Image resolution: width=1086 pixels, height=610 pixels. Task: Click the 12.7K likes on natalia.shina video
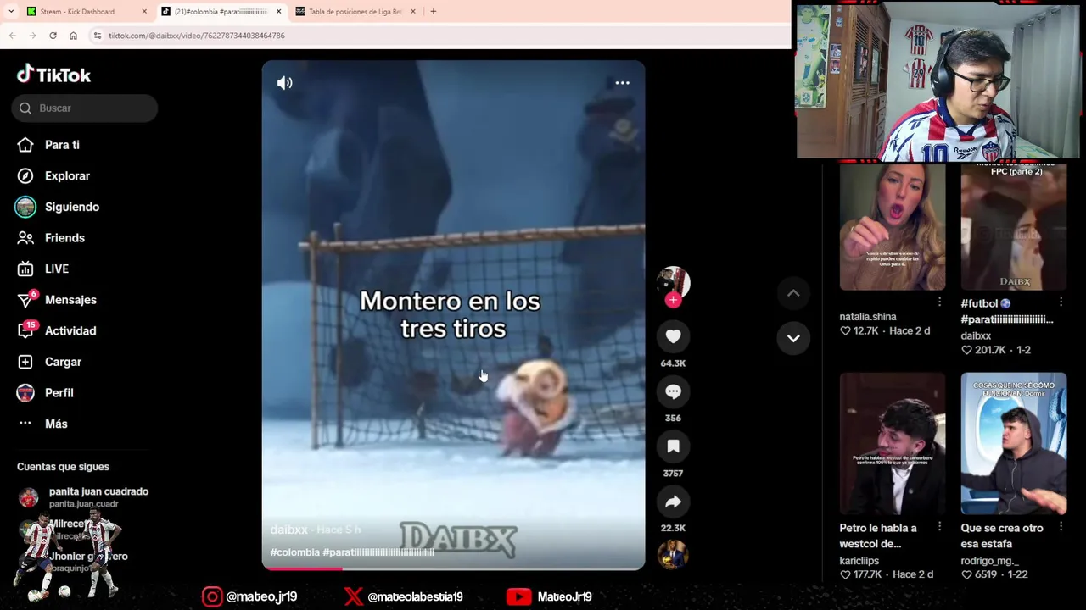pos(859,330)
